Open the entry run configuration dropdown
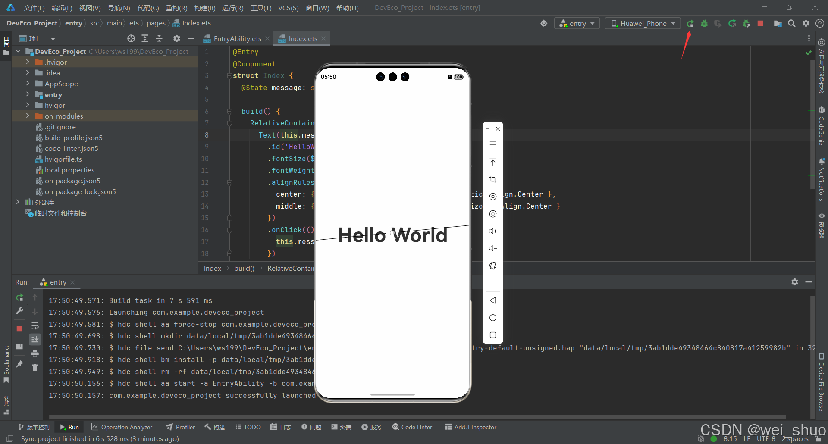The image size is (828, 444). pos(577,23)
